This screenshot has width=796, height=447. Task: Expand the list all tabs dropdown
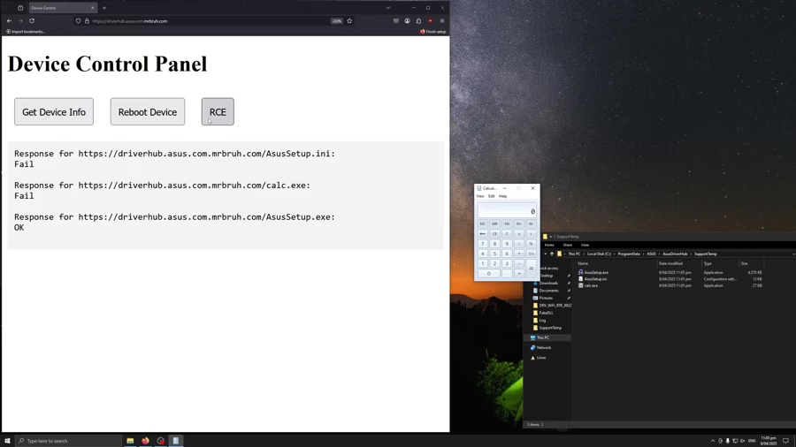pos(387,8)
